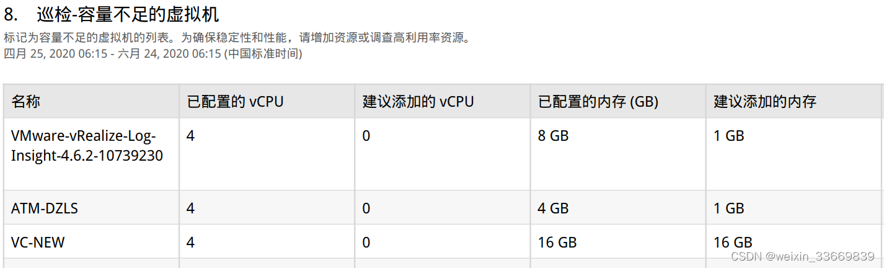Viewport: 884px width, 268px height.
Task: Click the 8 GB configured memory cell
Action: pos(553,136)
